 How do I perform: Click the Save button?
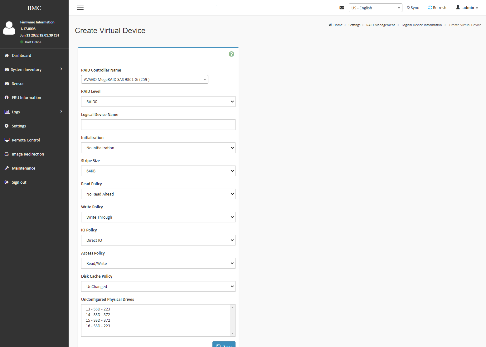[224, 345]
